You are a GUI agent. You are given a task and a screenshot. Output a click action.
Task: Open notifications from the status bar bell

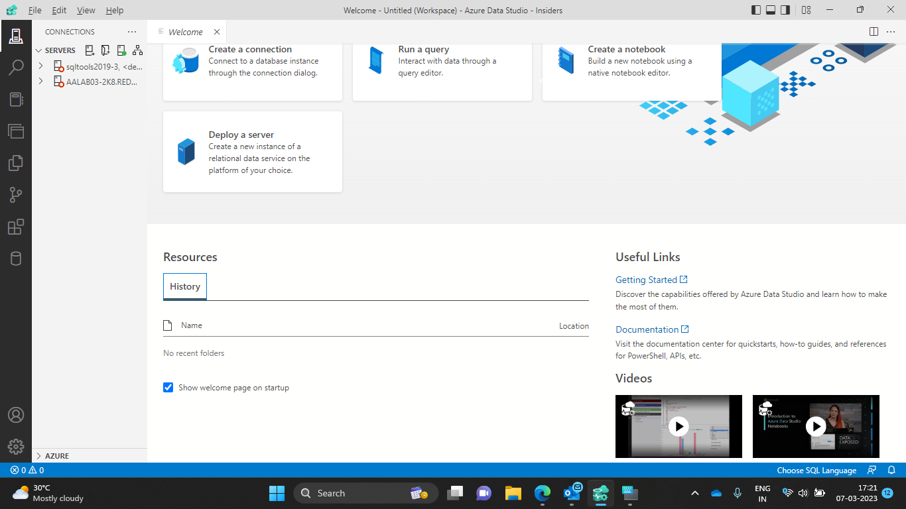point(891,470)
